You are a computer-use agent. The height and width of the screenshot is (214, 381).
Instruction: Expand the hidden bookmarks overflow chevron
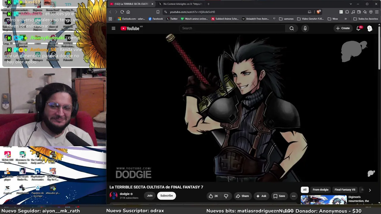pos(346,19)
